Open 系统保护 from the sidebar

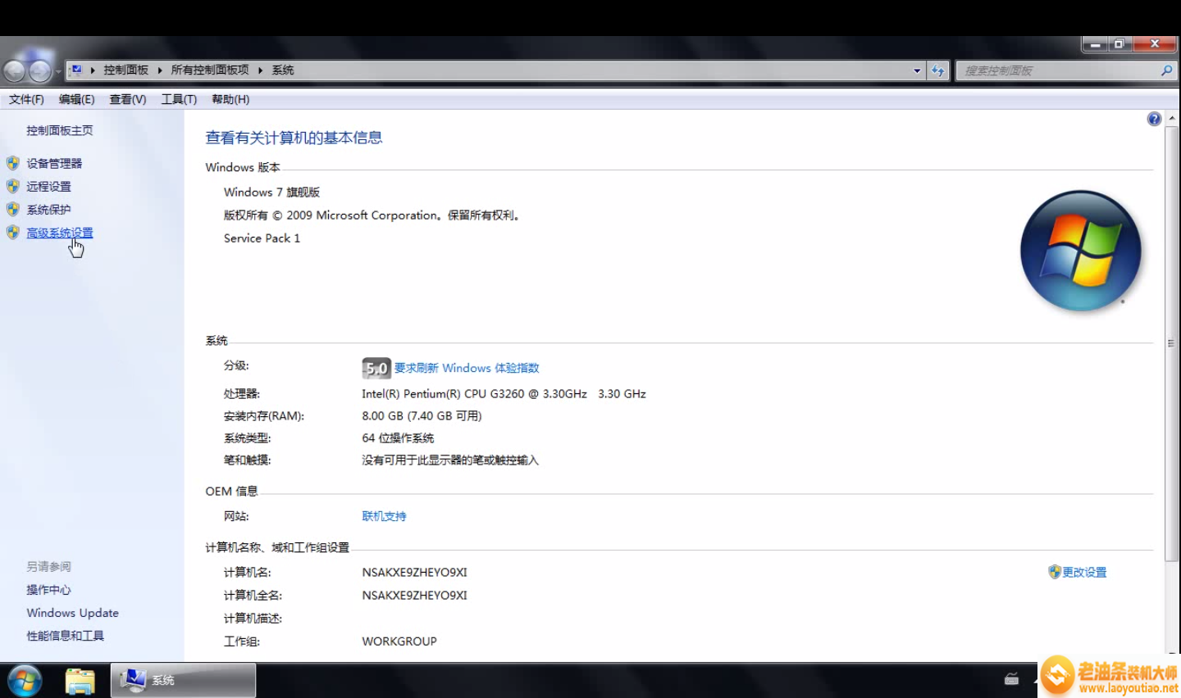pyautogui.click(x=48, y=209)
